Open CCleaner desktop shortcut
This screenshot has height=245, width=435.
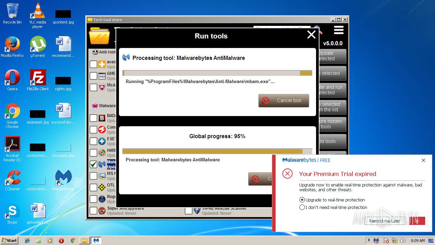click(x=12, y=180)
